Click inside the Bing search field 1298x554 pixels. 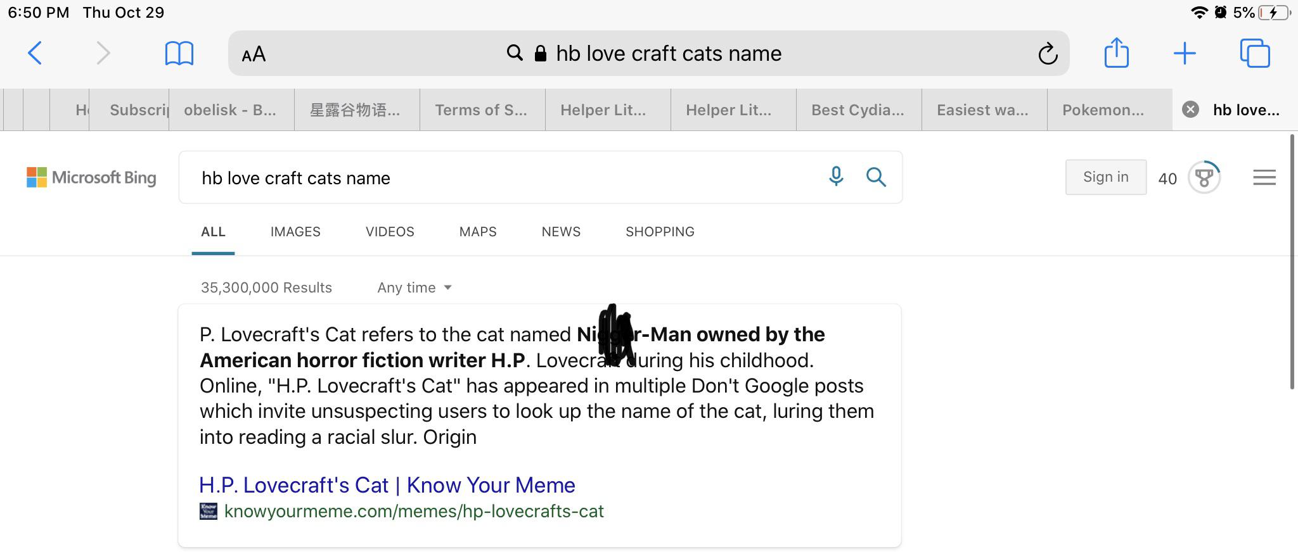(x=507, y=178)
